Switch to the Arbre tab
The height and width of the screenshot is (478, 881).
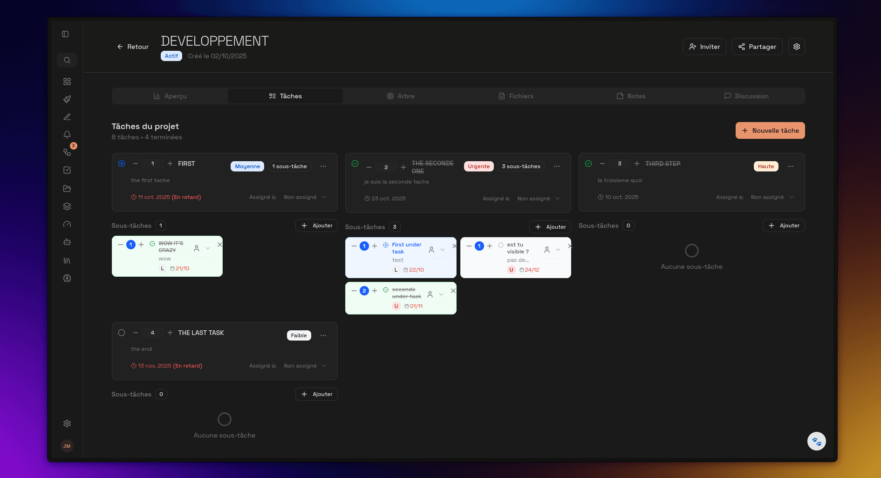coord(401,96)
